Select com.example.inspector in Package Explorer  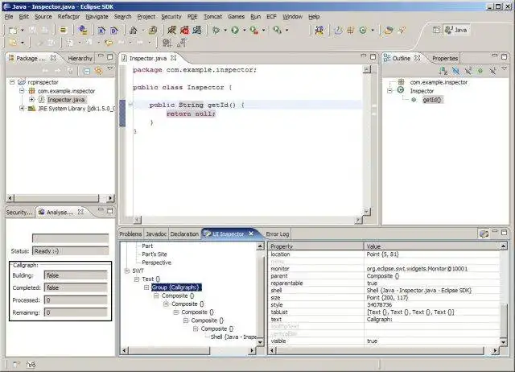(x=66, y=91)
